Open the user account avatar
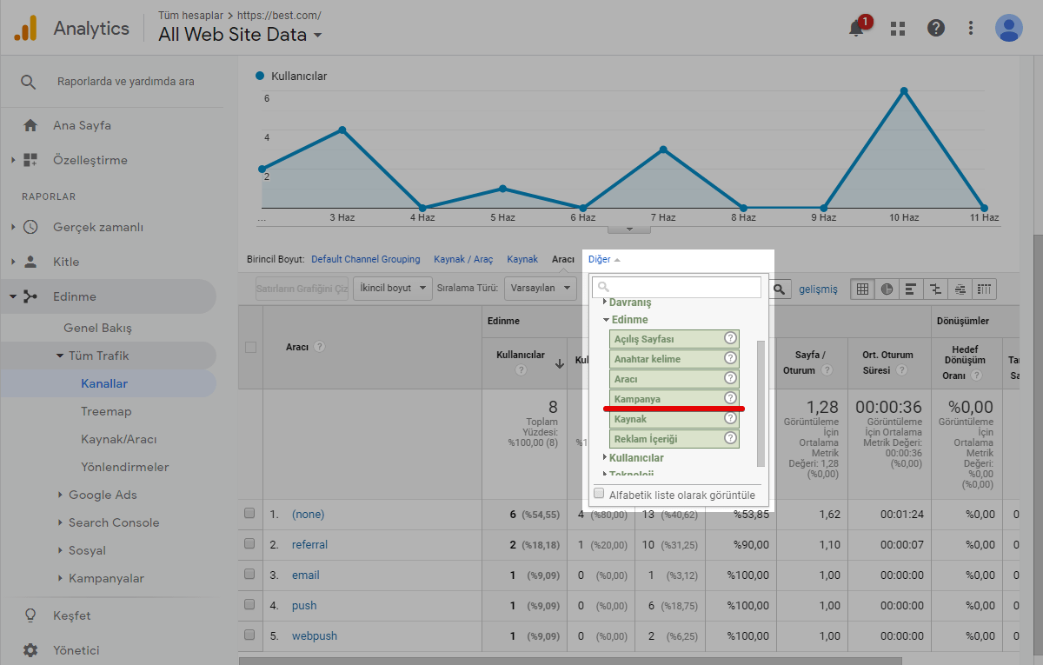Image resolution: width=1043 pixels, height=665 pixels. coord(1008,29)
